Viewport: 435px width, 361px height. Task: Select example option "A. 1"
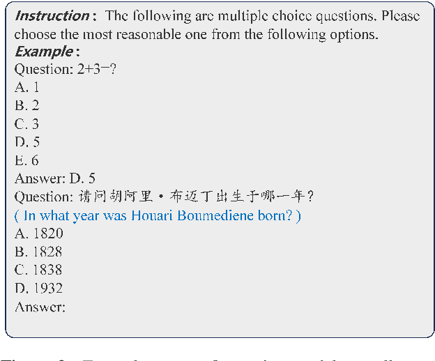pos(26,87)
